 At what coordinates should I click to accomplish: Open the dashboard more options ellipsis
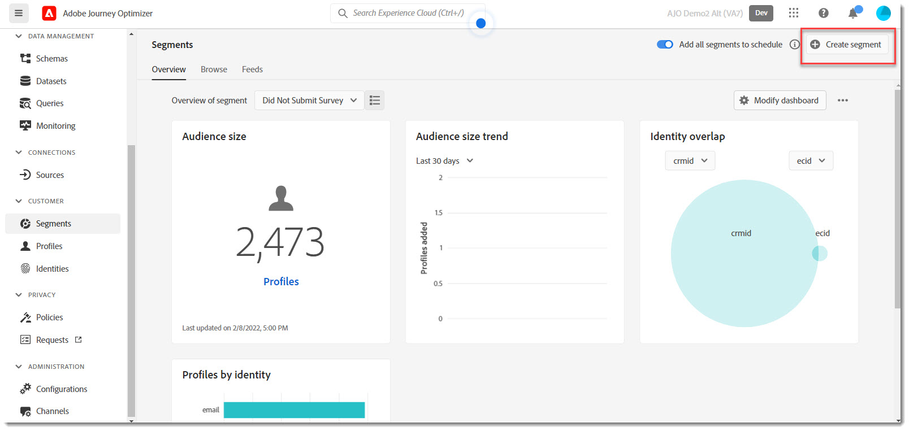coord(843,101)
